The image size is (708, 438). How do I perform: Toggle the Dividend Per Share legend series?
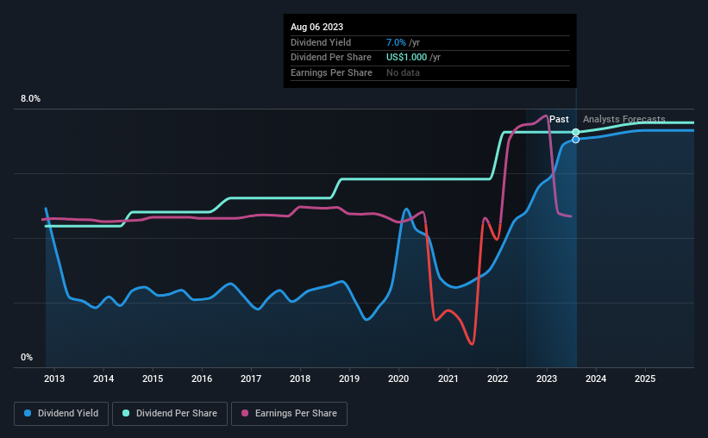(169, 413)
